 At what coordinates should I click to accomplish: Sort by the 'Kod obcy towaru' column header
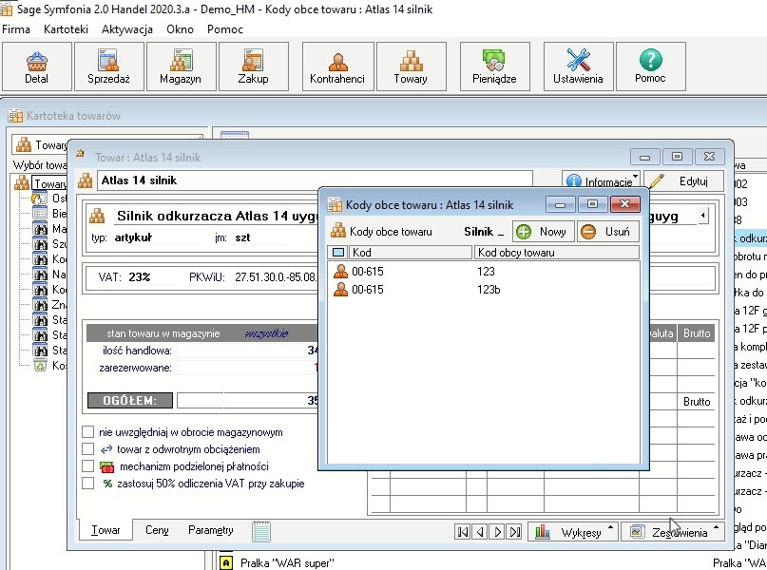pos(557,253)
